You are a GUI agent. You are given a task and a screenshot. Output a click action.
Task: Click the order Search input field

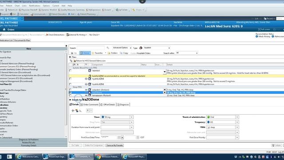[x=91, y=48]
